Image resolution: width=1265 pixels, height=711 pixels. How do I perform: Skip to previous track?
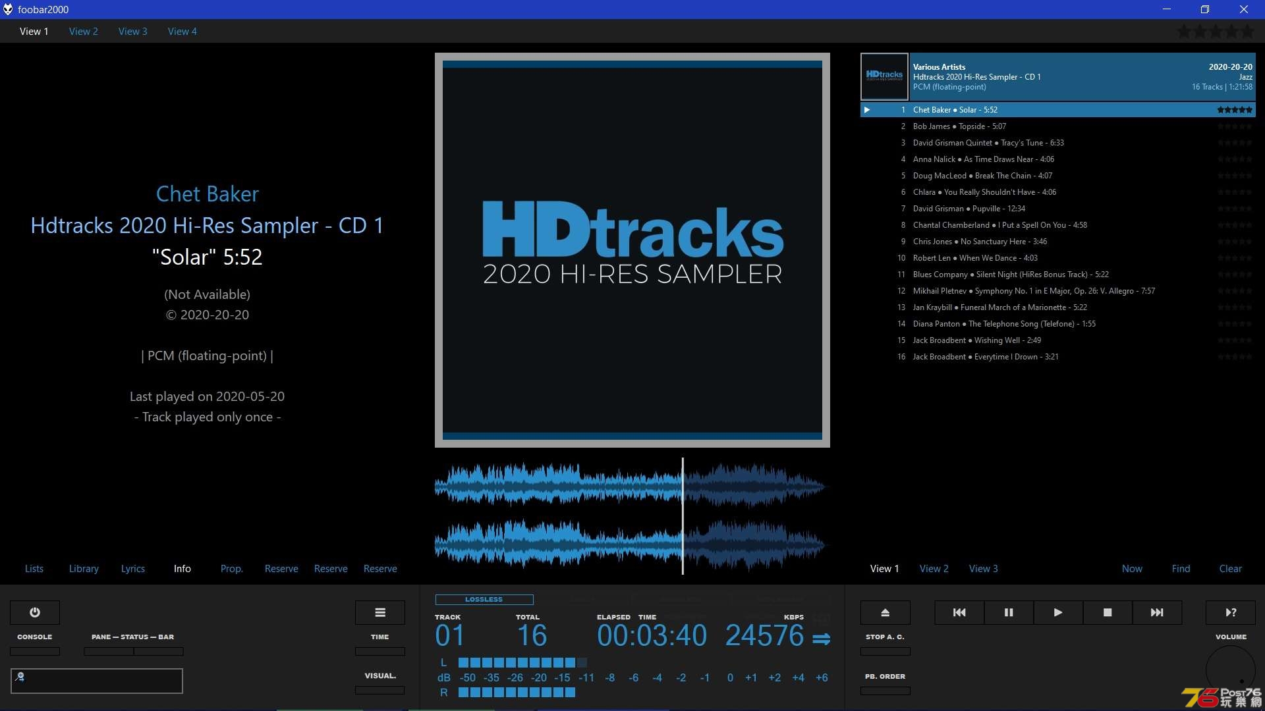coord(959,612)
